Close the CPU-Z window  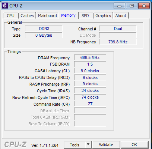(x=144, y=6)
